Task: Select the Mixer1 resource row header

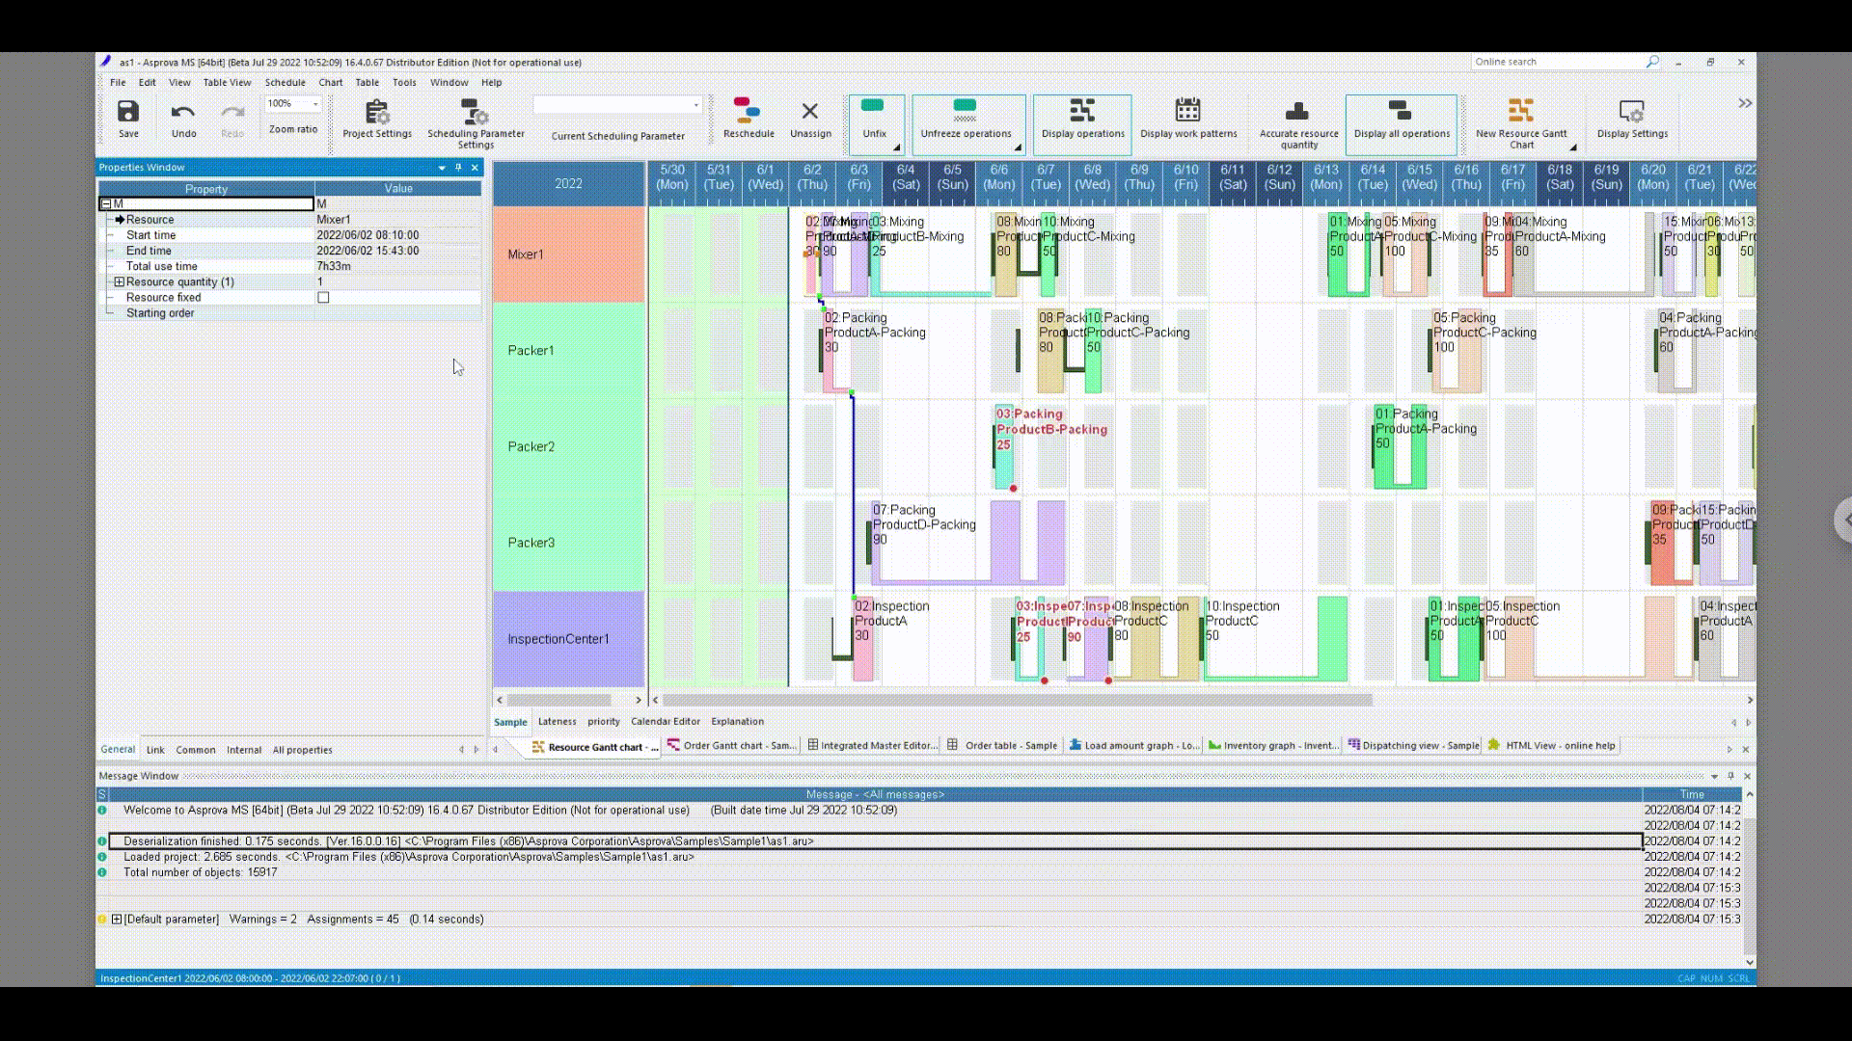Action: coord(568,254)
